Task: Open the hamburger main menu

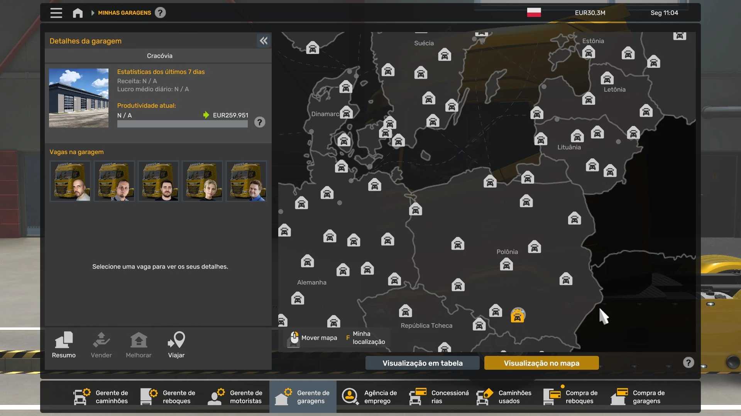Action: tap(56, 13)
